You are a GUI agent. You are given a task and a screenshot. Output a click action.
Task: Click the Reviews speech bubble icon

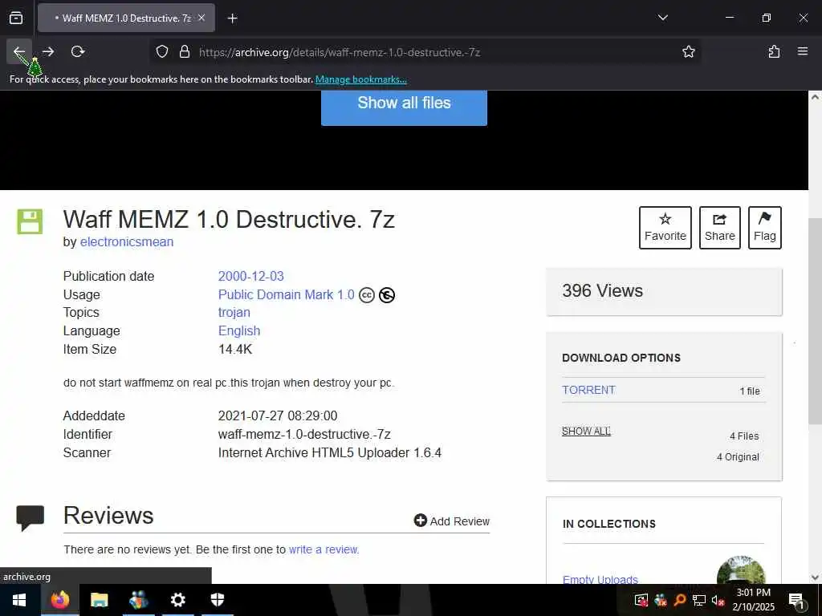(30, 518)
